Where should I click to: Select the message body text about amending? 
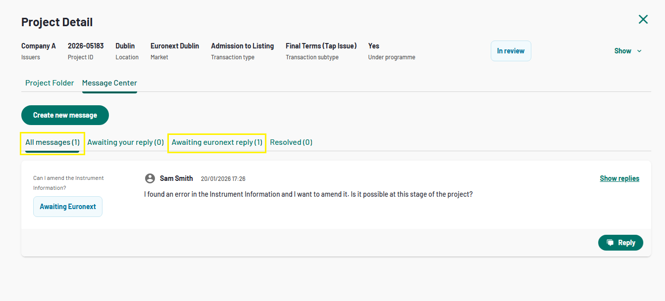[x=308, y=194]
